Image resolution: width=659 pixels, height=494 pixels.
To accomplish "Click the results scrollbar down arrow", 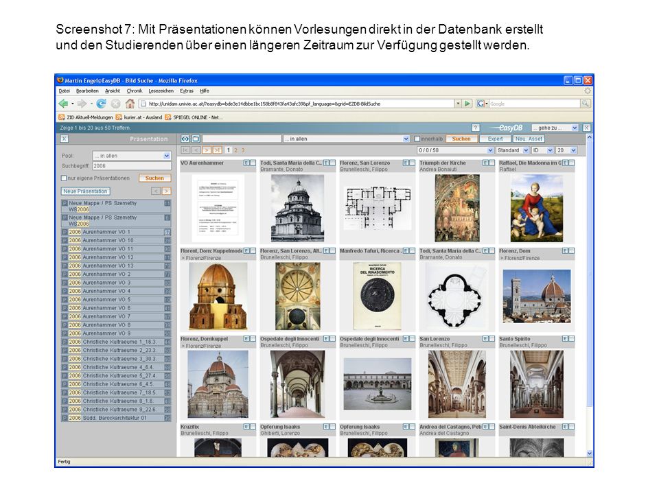I will 589,454.
